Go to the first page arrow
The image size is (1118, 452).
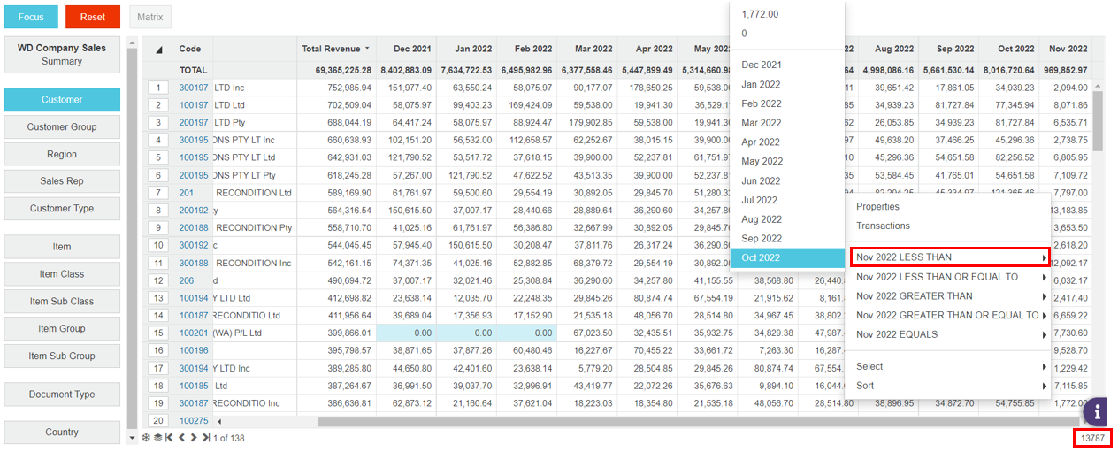tap(169, 438)
